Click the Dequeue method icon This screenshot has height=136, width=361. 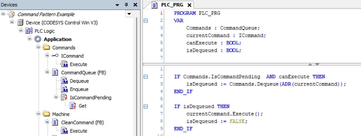point(64,81)
